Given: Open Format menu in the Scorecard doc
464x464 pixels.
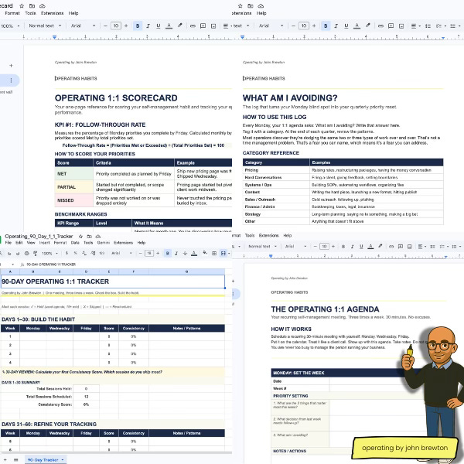Looking at the screenshot, I should coord(12,13).
